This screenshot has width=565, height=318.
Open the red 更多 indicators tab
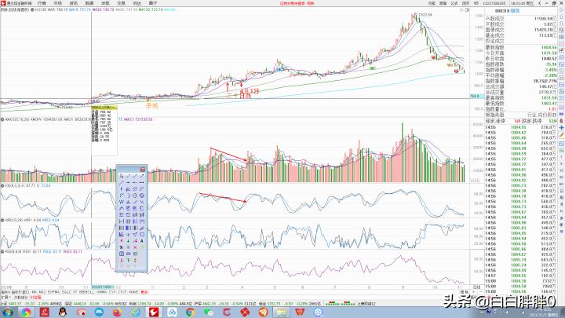click(144, 292)
